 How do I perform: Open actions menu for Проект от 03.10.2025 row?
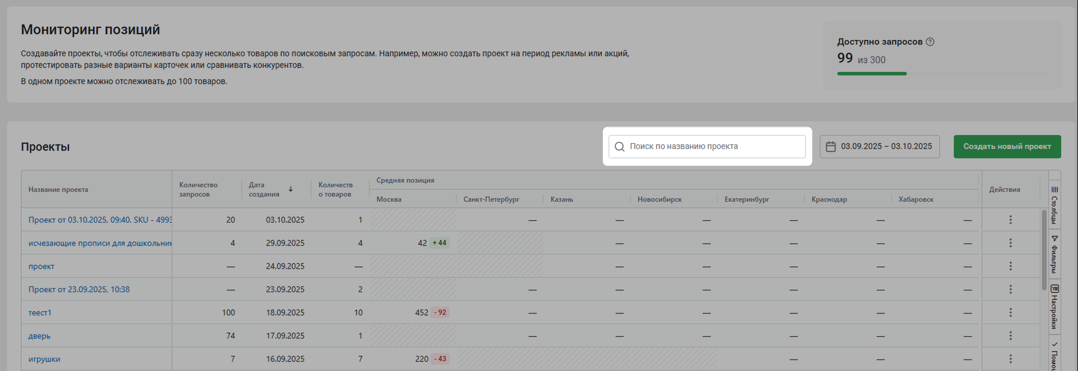click(1010, 220)
